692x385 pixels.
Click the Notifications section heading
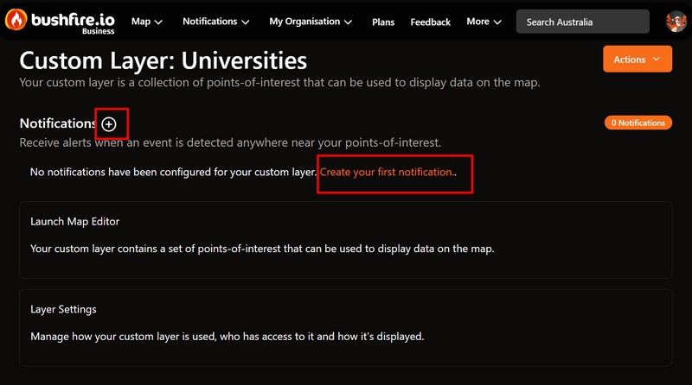pos(58,123)
